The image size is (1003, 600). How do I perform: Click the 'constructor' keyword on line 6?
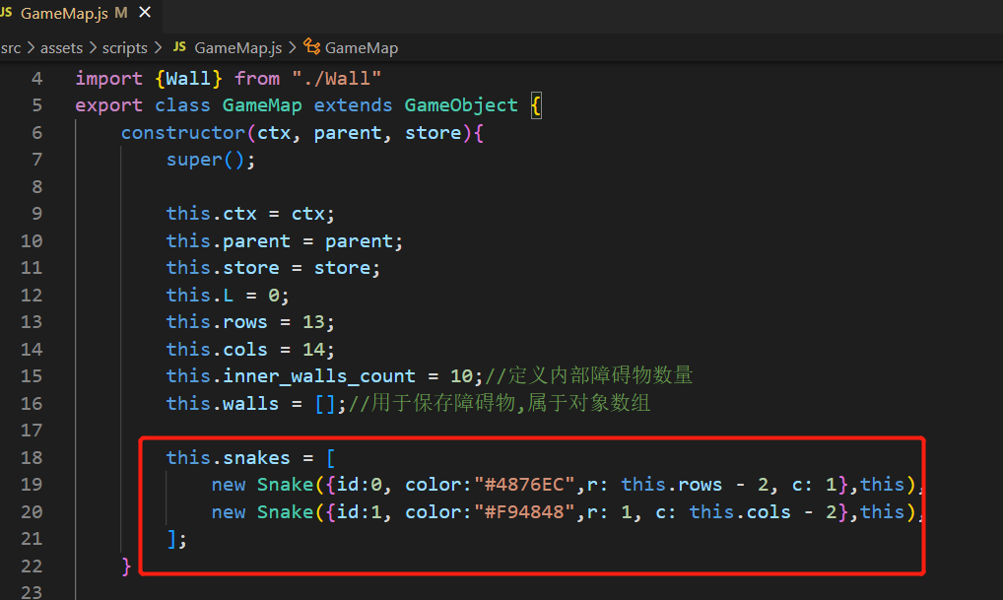point(183,133)
